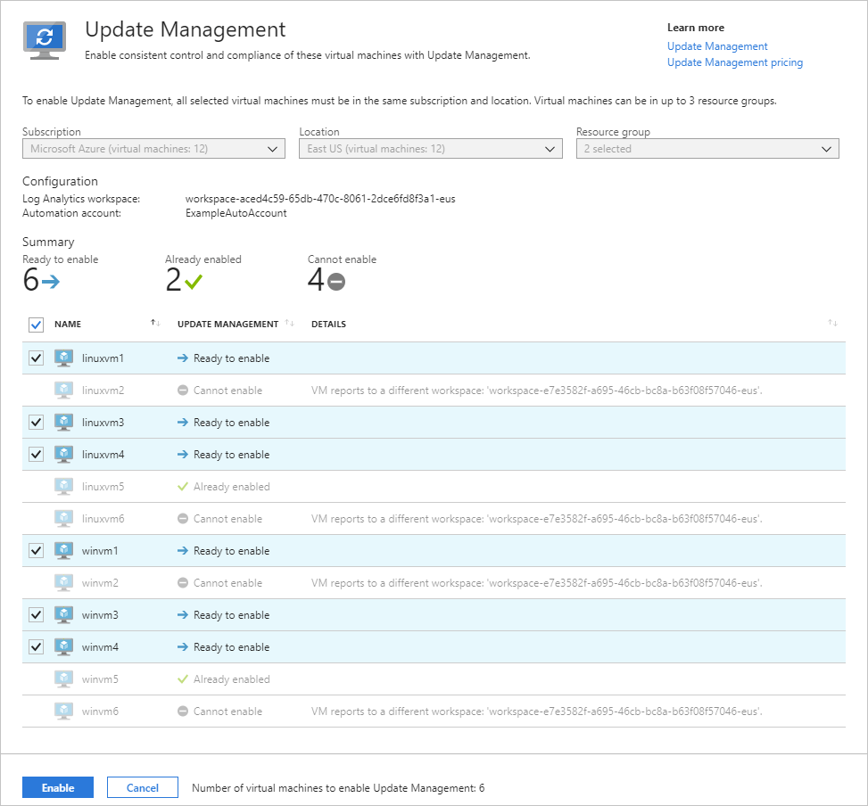Toggle the select-all checkbox in table header
The image size is (868, 806).
pos(36,325)
